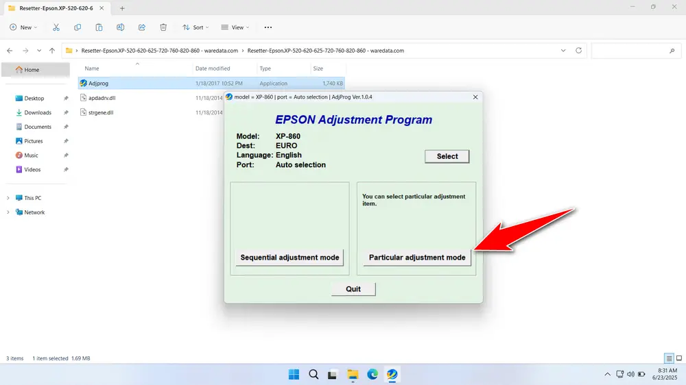Select Home in the navigation pane
Screen dimensions: 686x385
pyautogui.click(x=36, y=69)
